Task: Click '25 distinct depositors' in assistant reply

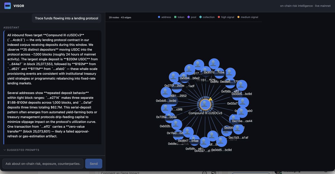Action: pos(39,49)
